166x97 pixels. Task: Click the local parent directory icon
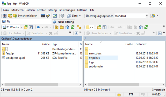[56, 27]
